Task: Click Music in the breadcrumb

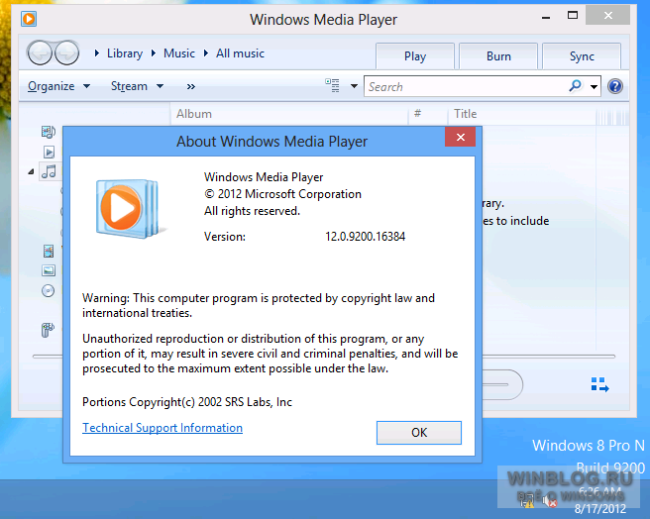Action: [x=179, y=53]
